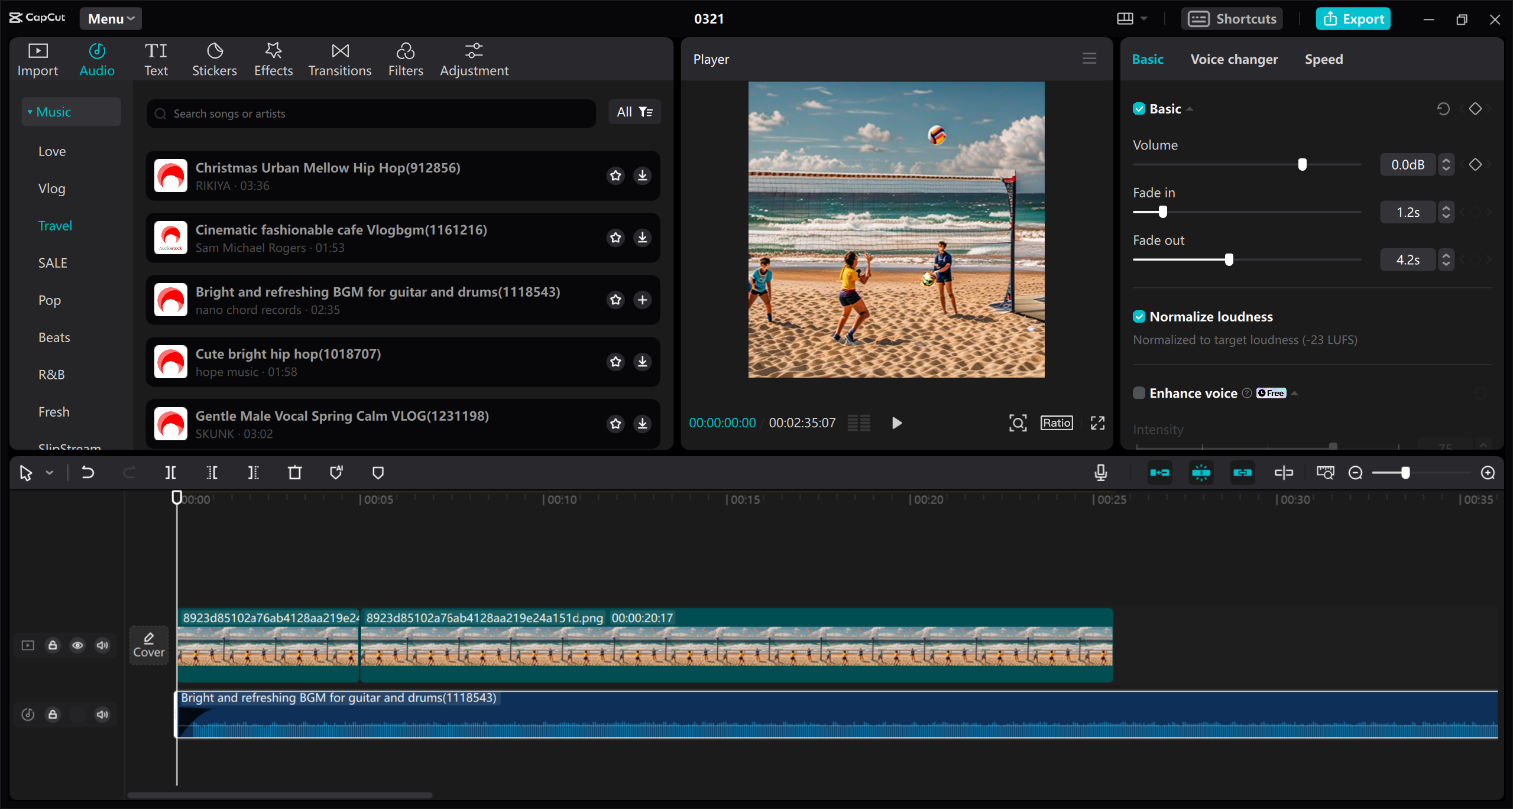
Task: Open the Player settings menu
Action: pyautogui.click(x=1090, y=58)
